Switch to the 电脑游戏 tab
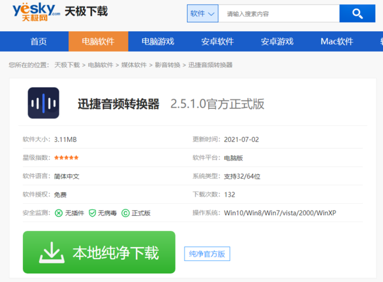The height and width of the screenshot is (282, 383). point(158,41)
